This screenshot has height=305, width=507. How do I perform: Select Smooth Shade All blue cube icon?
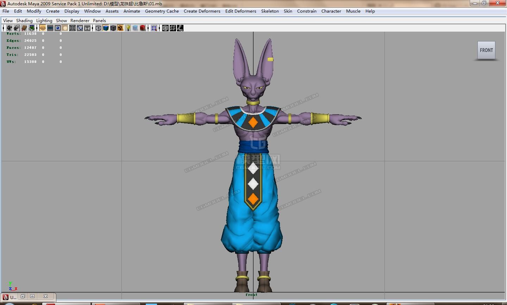(x=106, y=28)
